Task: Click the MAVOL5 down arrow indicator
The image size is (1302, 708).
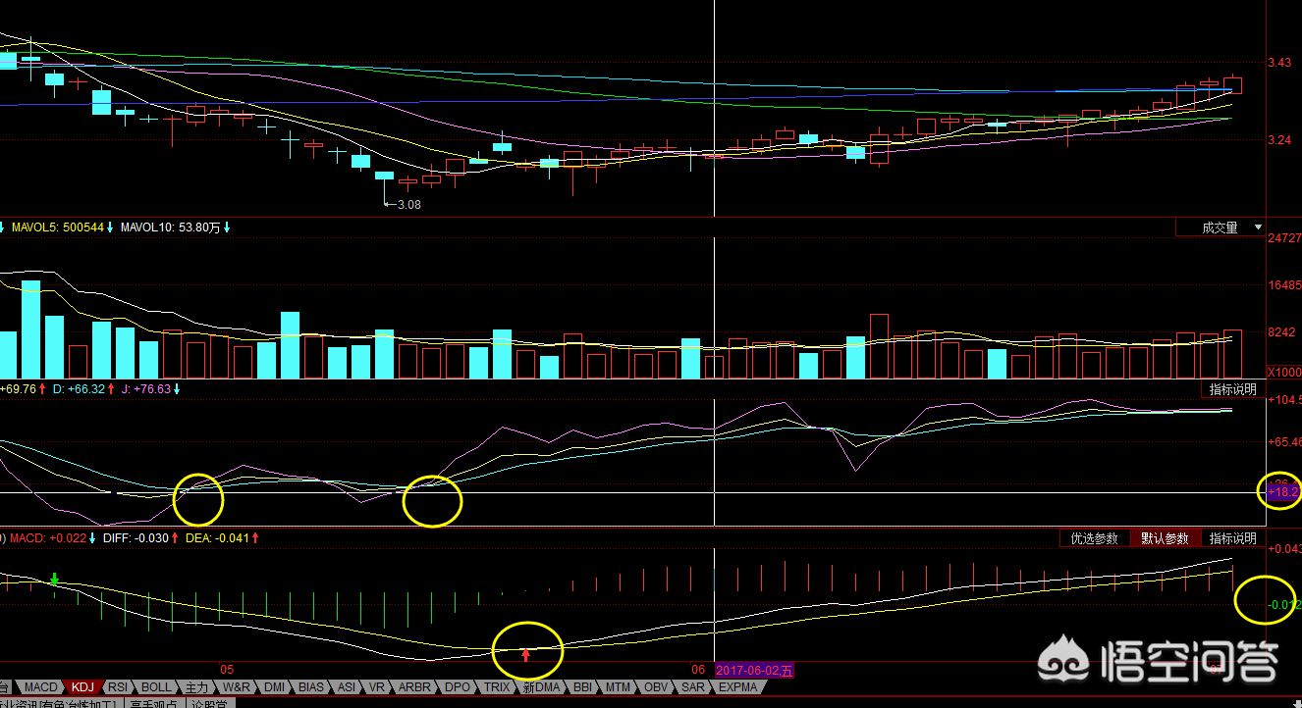Action: (x=111, y=228)
